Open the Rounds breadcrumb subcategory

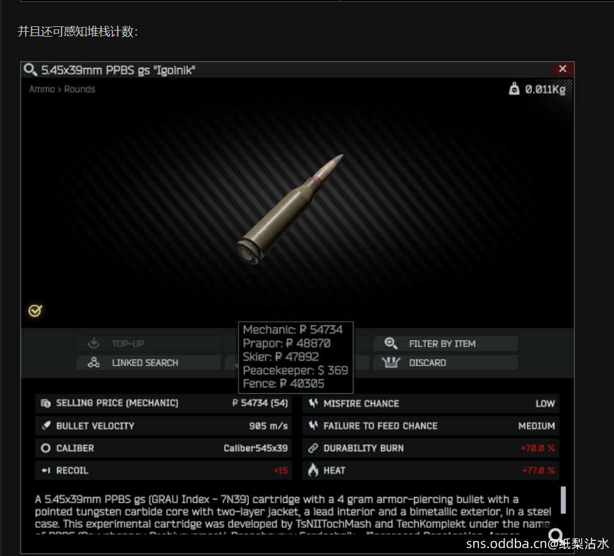coord(80,89)
